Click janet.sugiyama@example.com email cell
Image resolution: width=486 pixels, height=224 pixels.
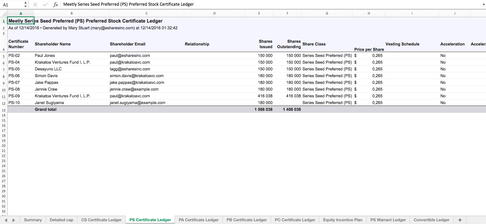coord(147,103)
